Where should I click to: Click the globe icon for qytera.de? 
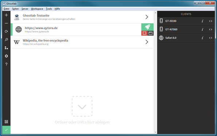click(19, 29)
